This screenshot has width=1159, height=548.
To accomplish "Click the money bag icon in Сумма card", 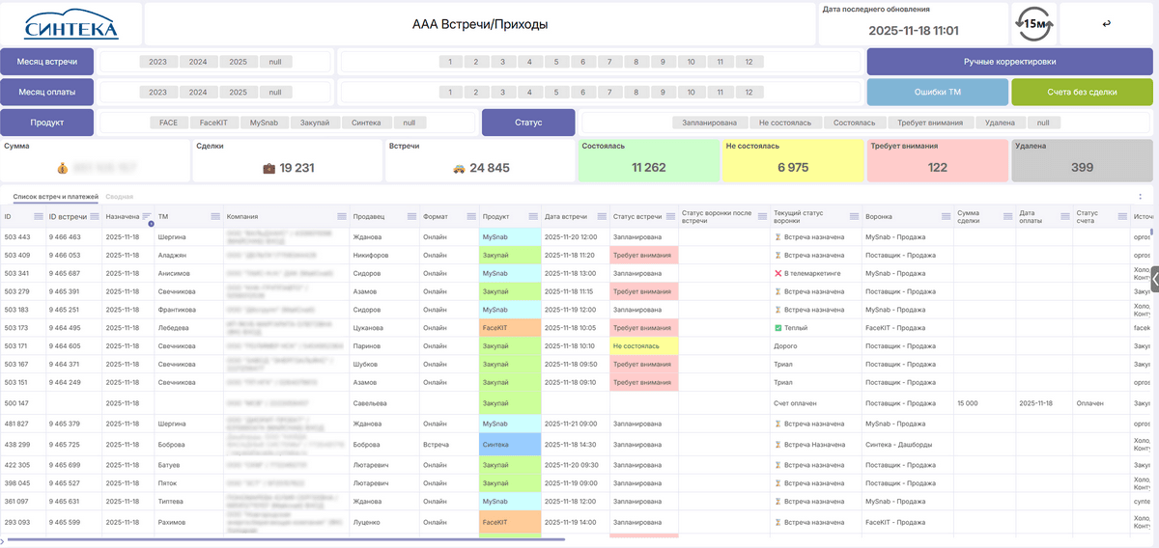I will tap(63, 168).
